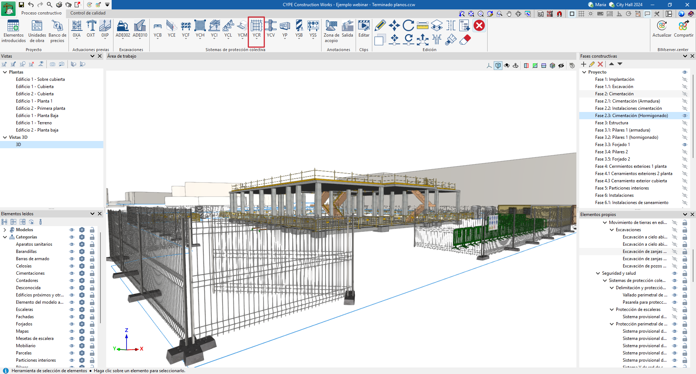Expand the Modelos tree node

pos(5,230)
